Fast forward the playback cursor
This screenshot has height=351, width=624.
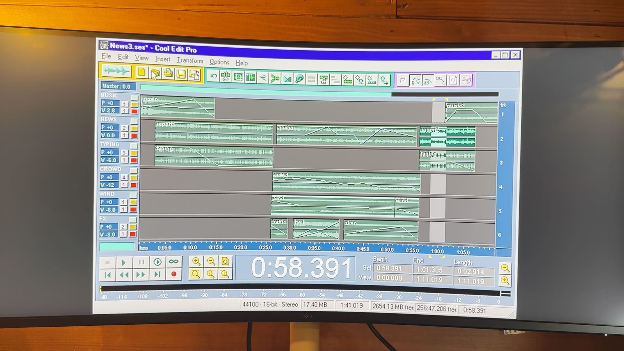pyautogui.click(x=141, y=275)
